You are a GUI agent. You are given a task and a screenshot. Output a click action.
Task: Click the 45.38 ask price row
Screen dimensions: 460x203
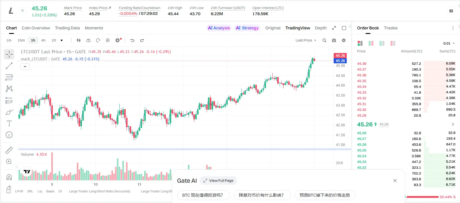pos(406,64)
